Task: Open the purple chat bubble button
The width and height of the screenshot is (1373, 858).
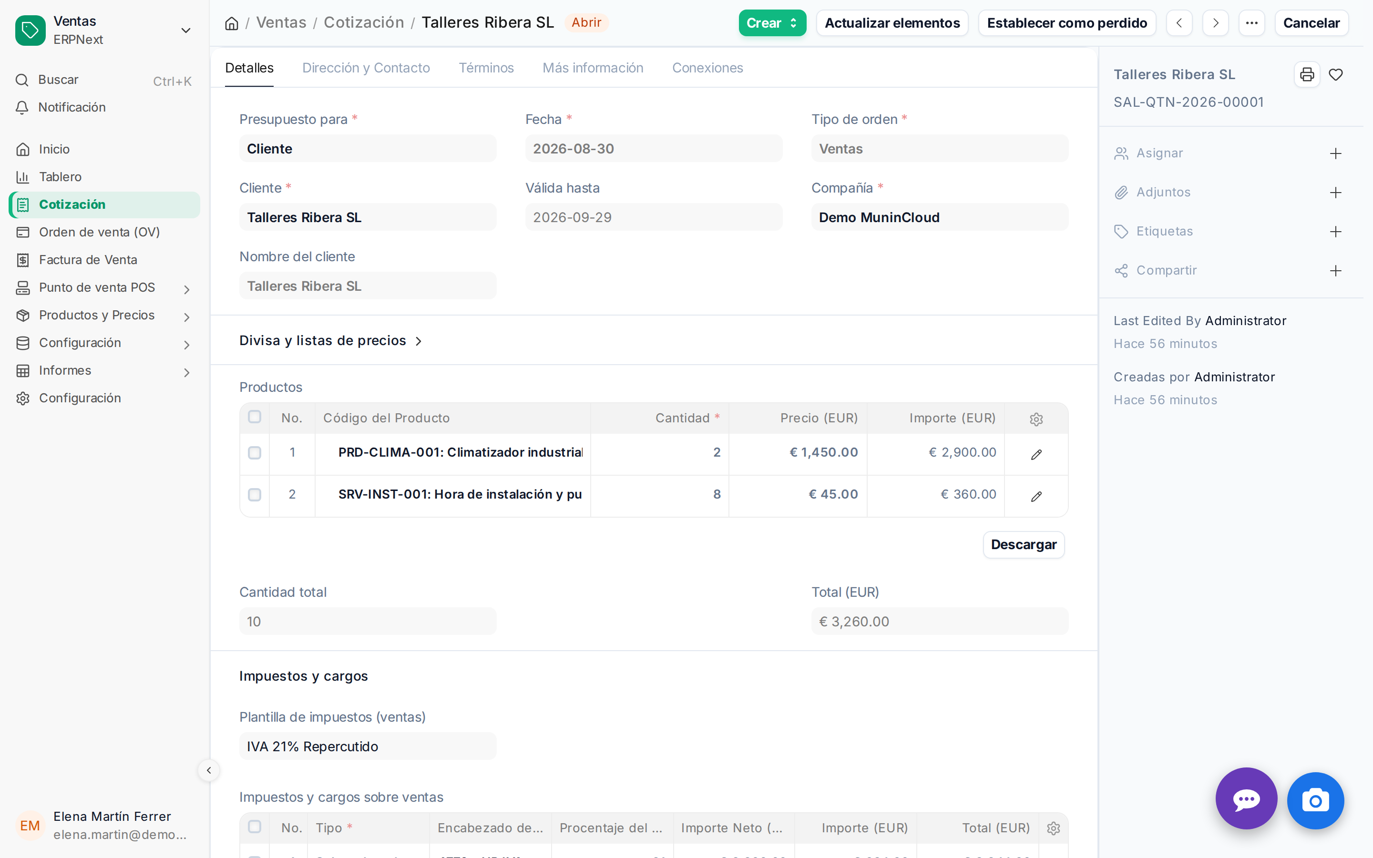Action: 1246,799
